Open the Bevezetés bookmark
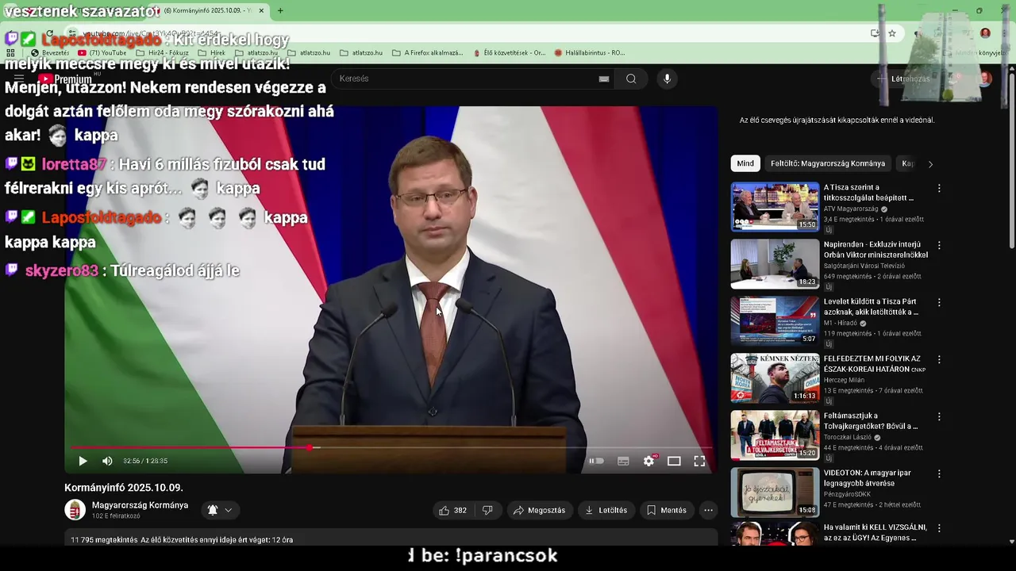The height and width of the screenshot is (571, 1016). (x=50, y=53)
